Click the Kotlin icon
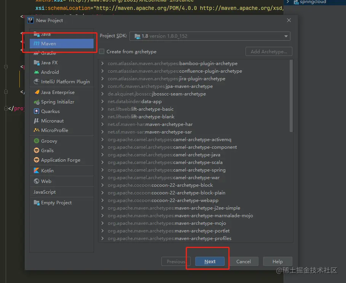The image size is (346, 283). tap(37, 170)
